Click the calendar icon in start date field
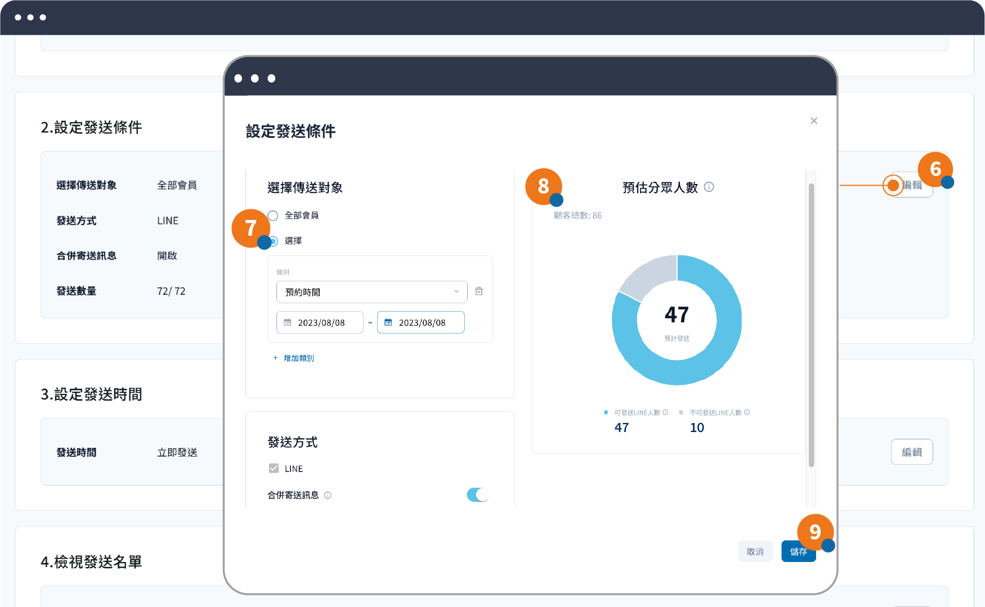The image size is (985, 607). point(288,322)
